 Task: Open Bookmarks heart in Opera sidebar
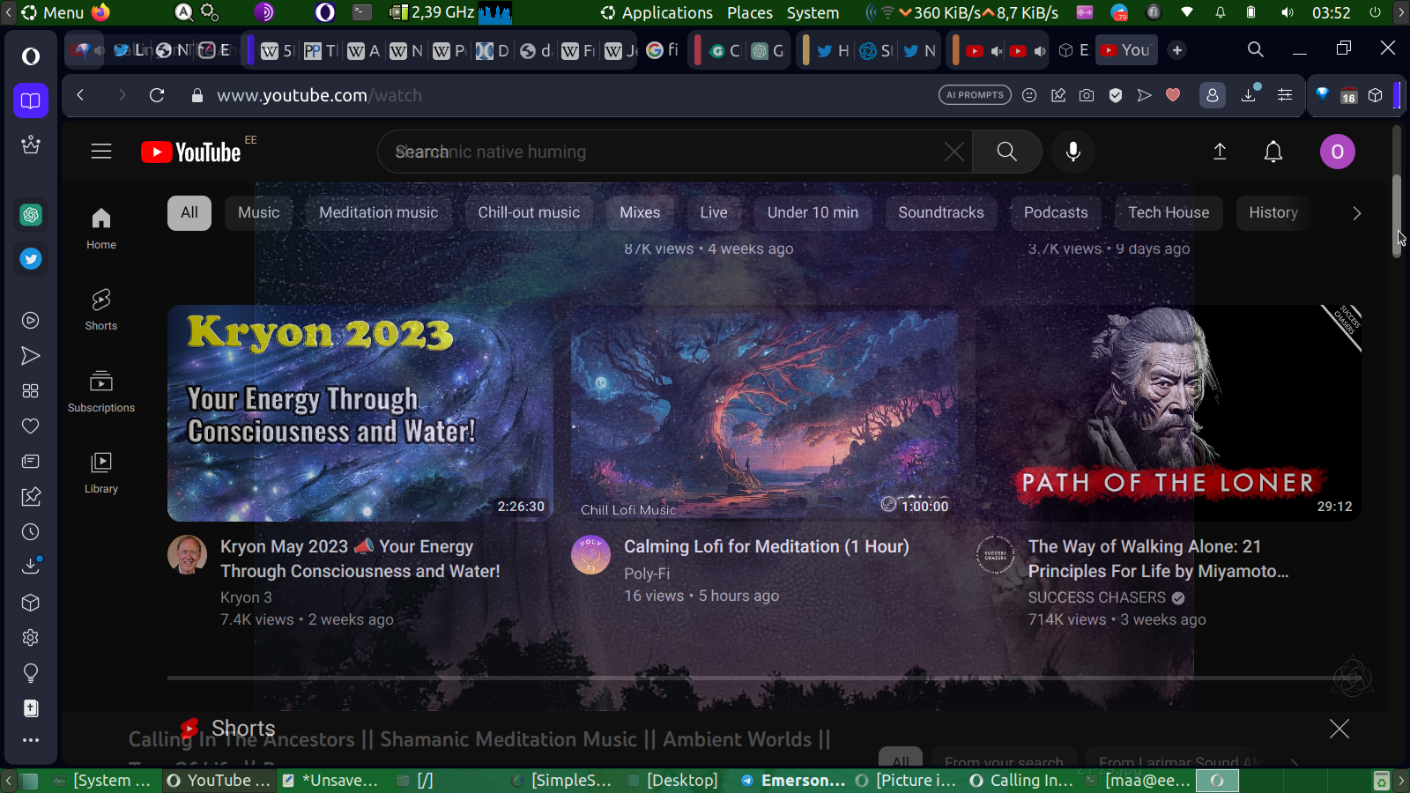point(31,426)
